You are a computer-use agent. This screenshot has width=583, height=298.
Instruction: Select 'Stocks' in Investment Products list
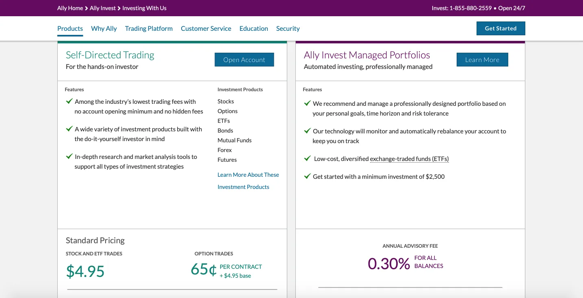(225, 101)
